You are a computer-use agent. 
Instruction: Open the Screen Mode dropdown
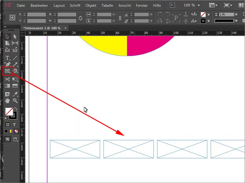coord(228,5)
